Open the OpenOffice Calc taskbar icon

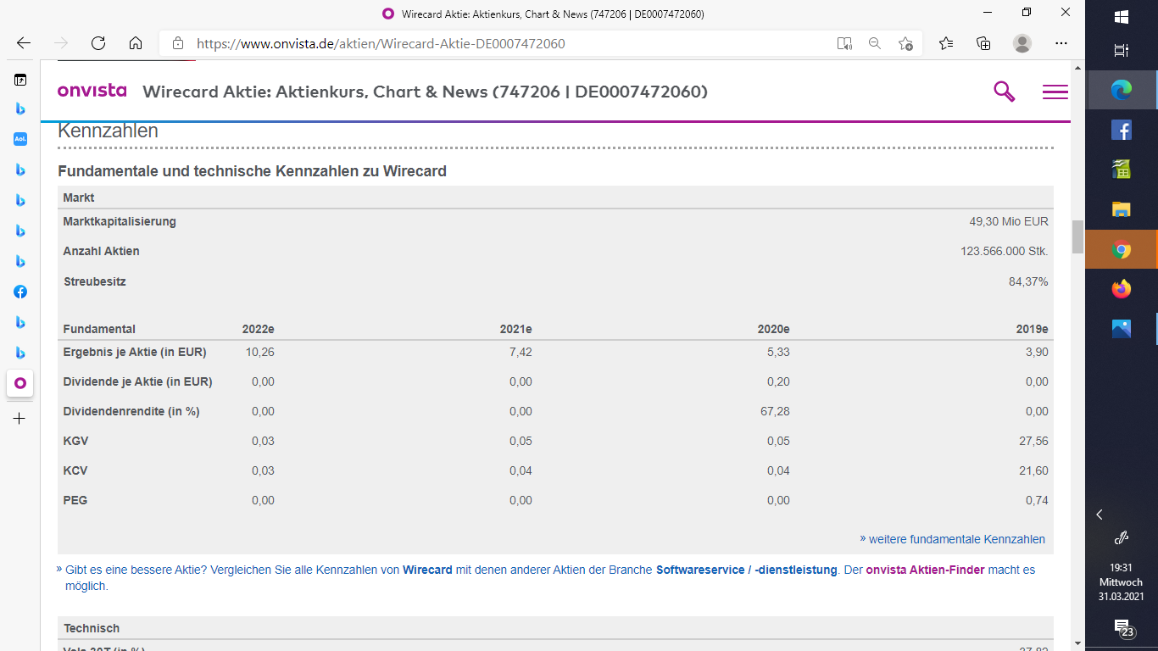(x=1122, y=170)
